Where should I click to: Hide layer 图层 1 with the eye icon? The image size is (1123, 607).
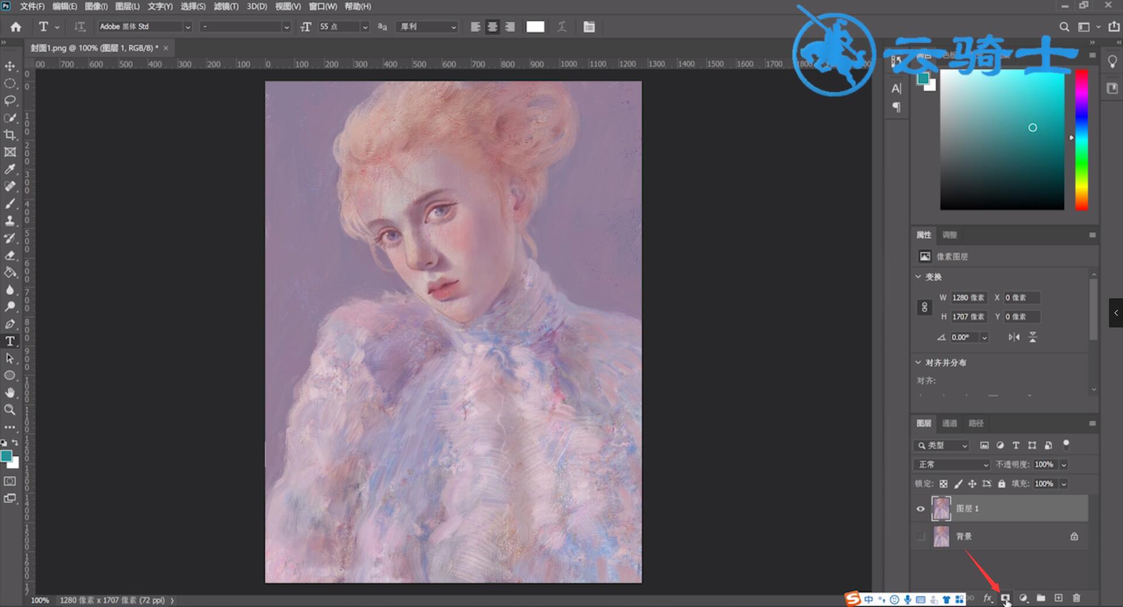[921, 509]
